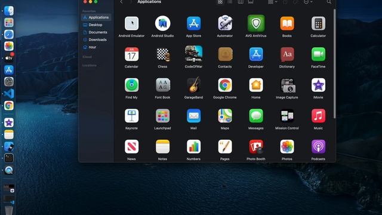This screenshot has width=382, height=215.
Task: Open Documents in the Finder sidebar
Action: [96, 32]
